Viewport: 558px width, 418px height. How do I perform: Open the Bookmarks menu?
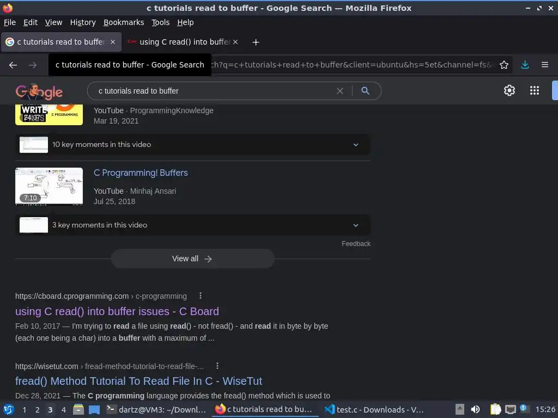pos(124,22)
